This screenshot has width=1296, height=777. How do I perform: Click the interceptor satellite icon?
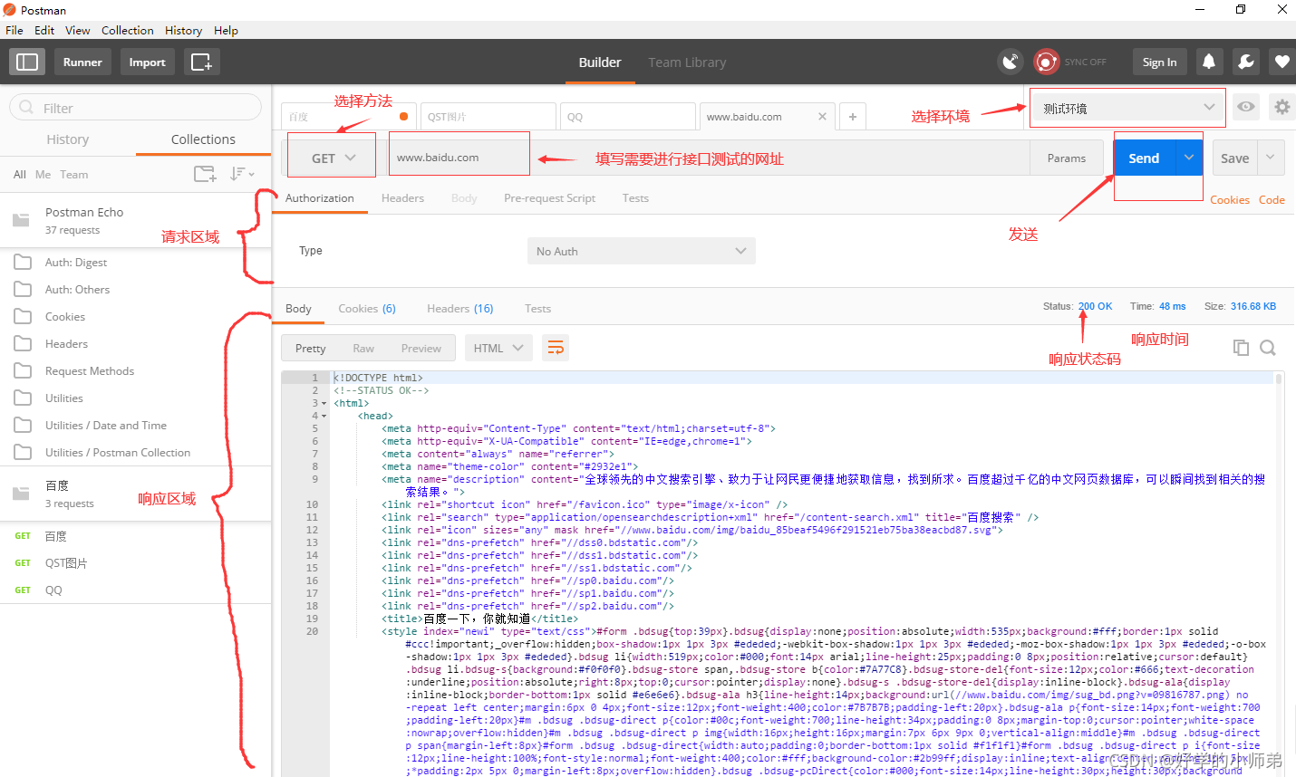[1010, 62]
